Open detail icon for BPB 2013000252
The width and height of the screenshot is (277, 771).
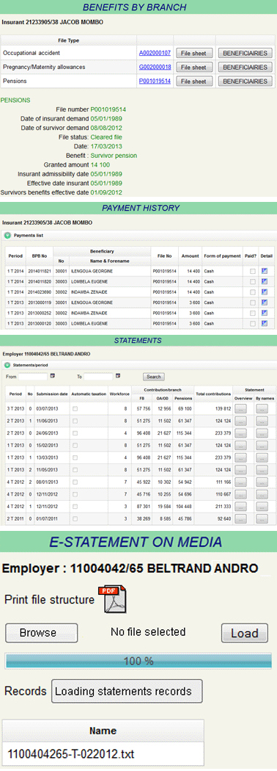(265, 312)
